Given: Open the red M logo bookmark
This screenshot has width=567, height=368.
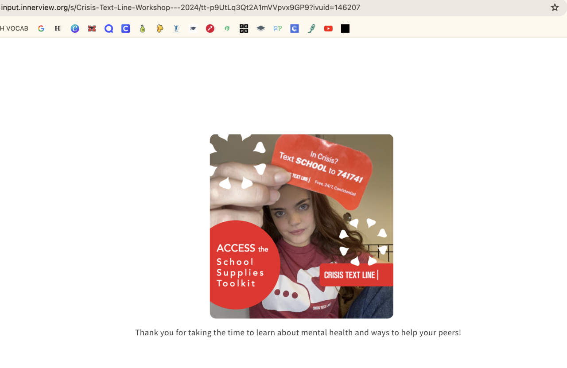Looking at the screenshot, I should [x=92, y=28].
